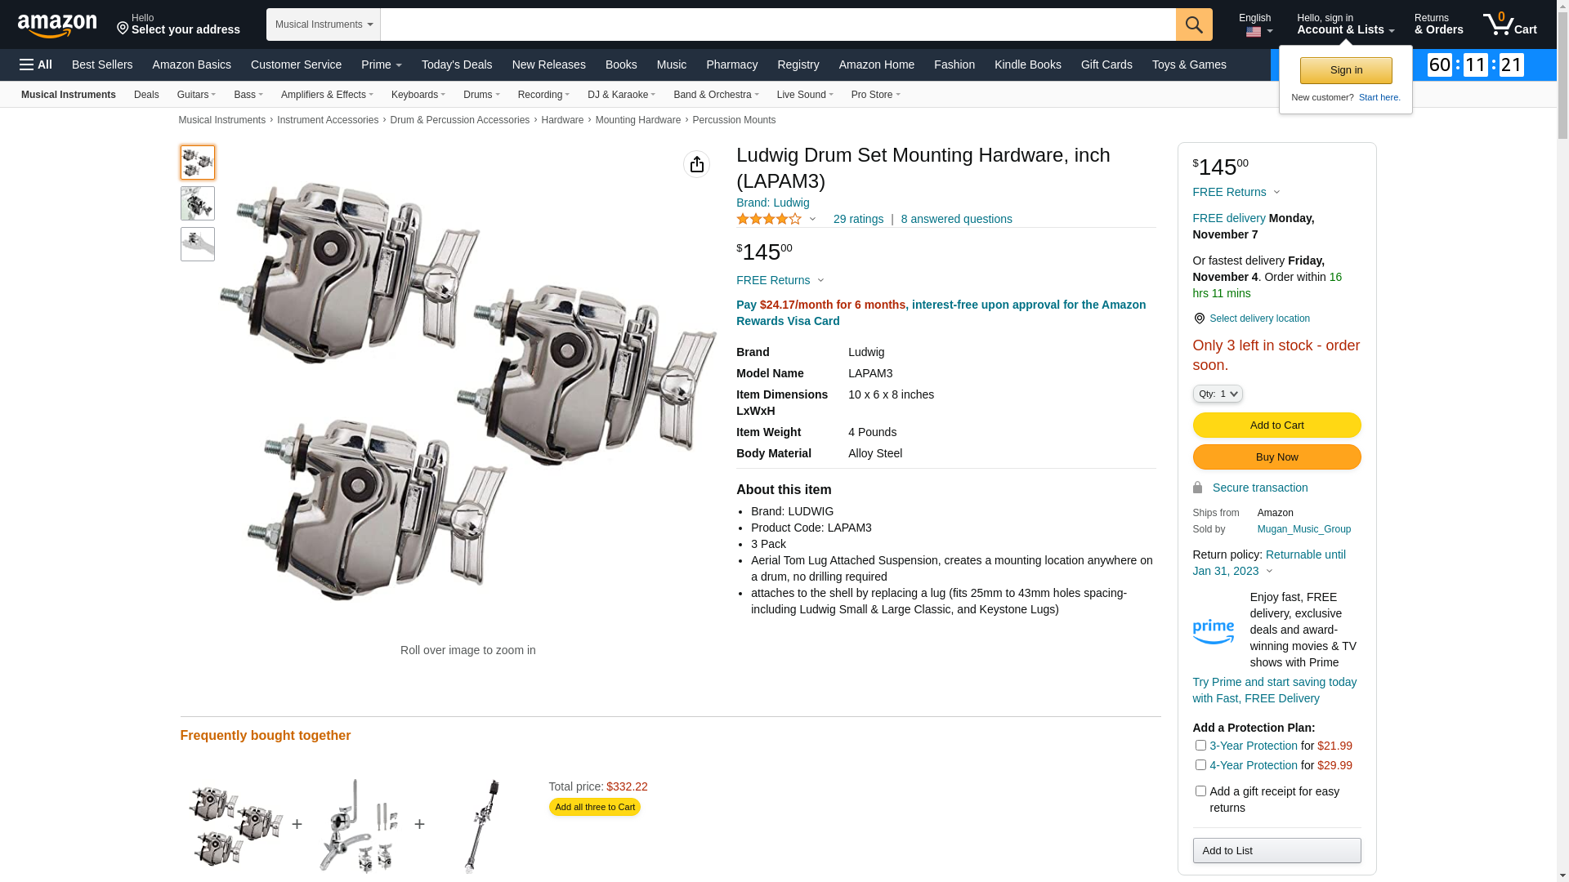Expand the Add to List dropdown
1569x882 pixels.
tap(1276, 850)
